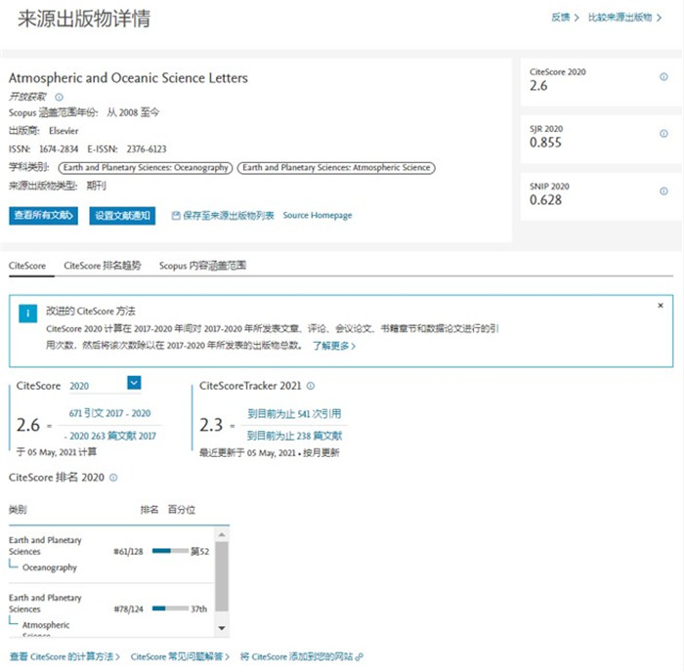
Task: Click the save-to-source-list icon
Action: [176, 215]
